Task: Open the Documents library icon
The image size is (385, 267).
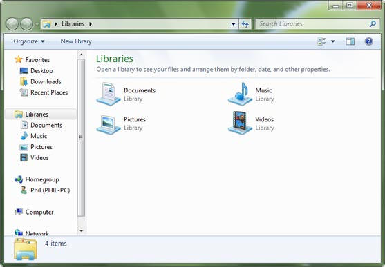Action: pos(109,94)
